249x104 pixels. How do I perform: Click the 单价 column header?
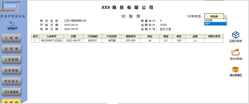click(179, 36)
